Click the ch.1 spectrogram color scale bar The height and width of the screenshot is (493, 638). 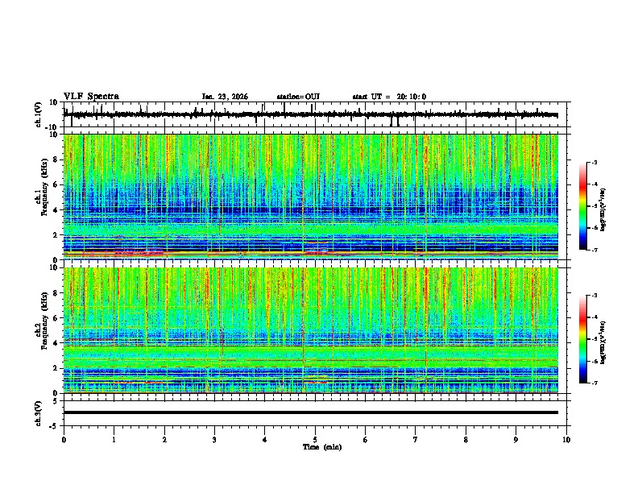point(583,206)
